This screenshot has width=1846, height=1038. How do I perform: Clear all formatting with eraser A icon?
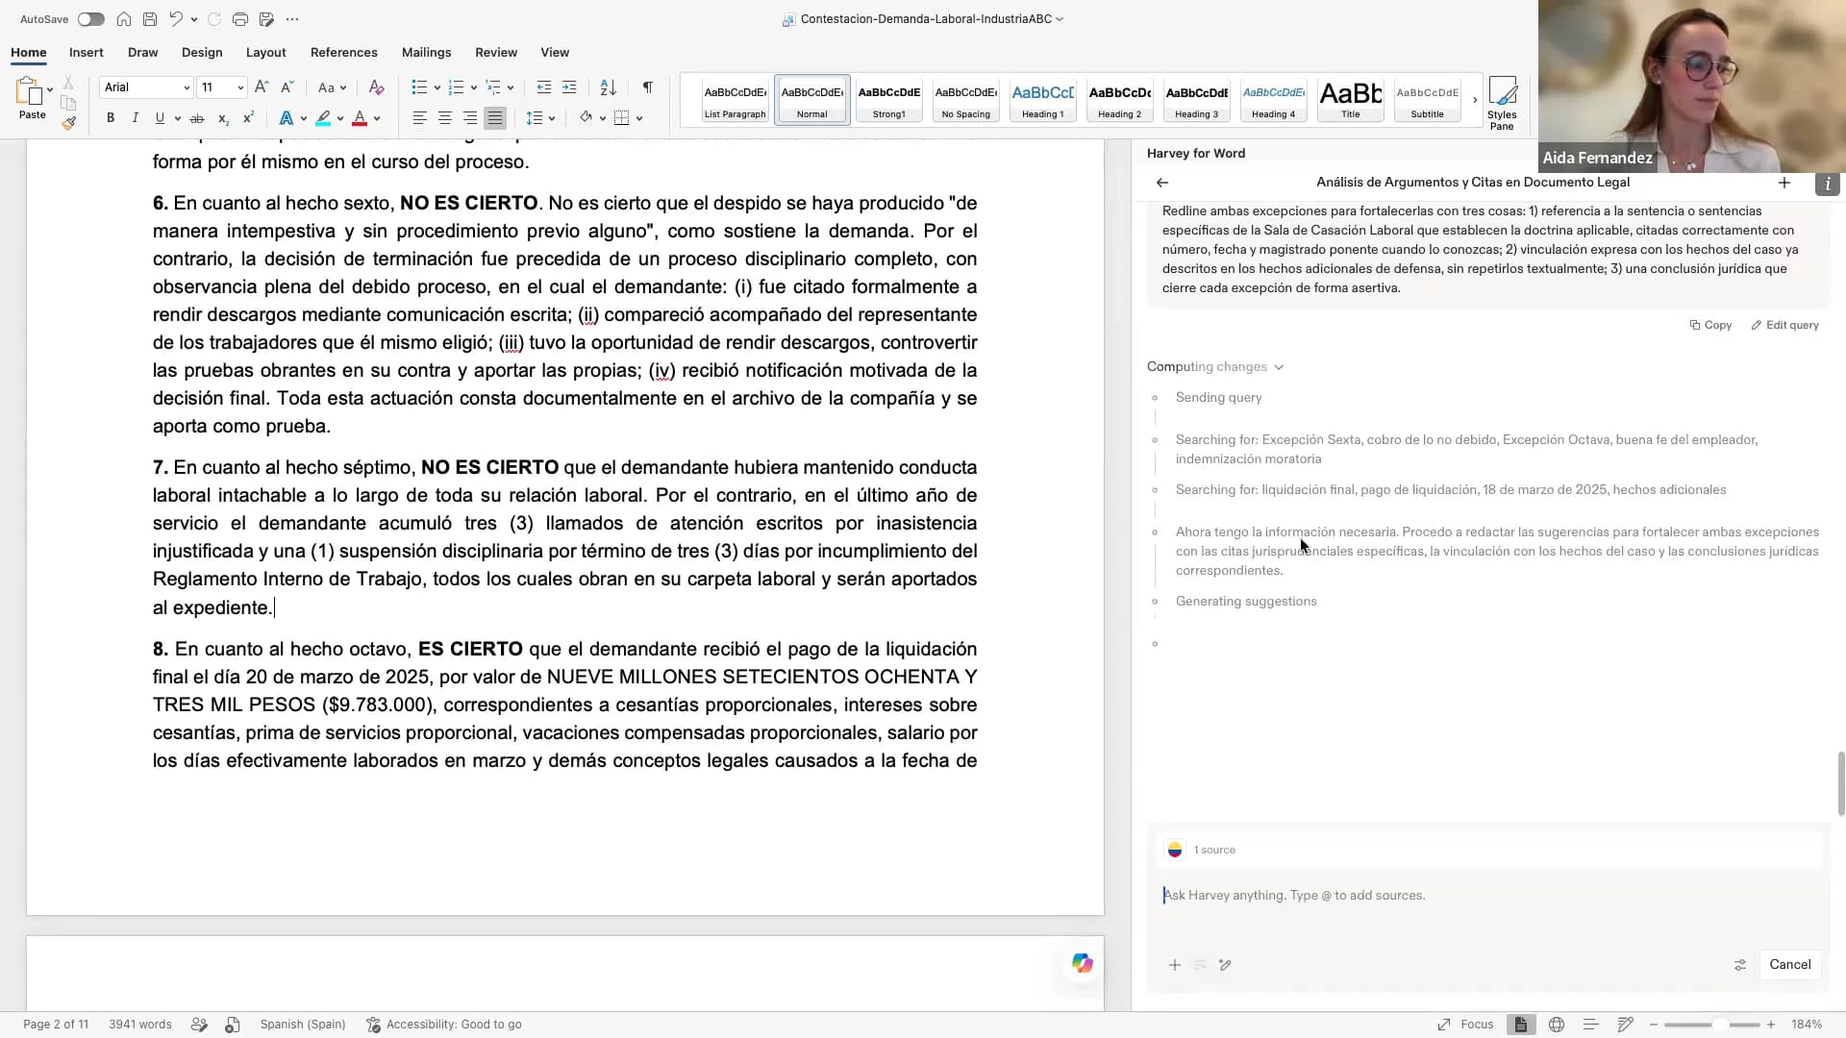point(377,87)
